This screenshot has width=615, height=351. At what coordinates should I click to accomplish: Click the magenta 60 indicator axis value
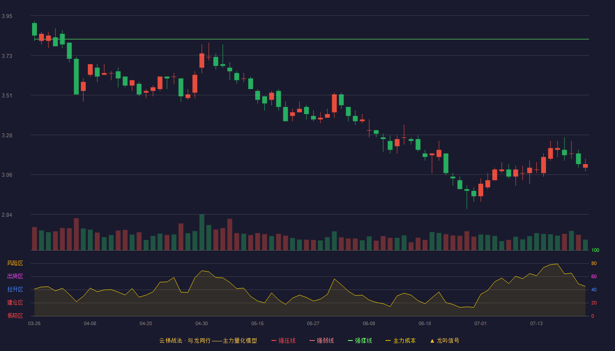594,276
